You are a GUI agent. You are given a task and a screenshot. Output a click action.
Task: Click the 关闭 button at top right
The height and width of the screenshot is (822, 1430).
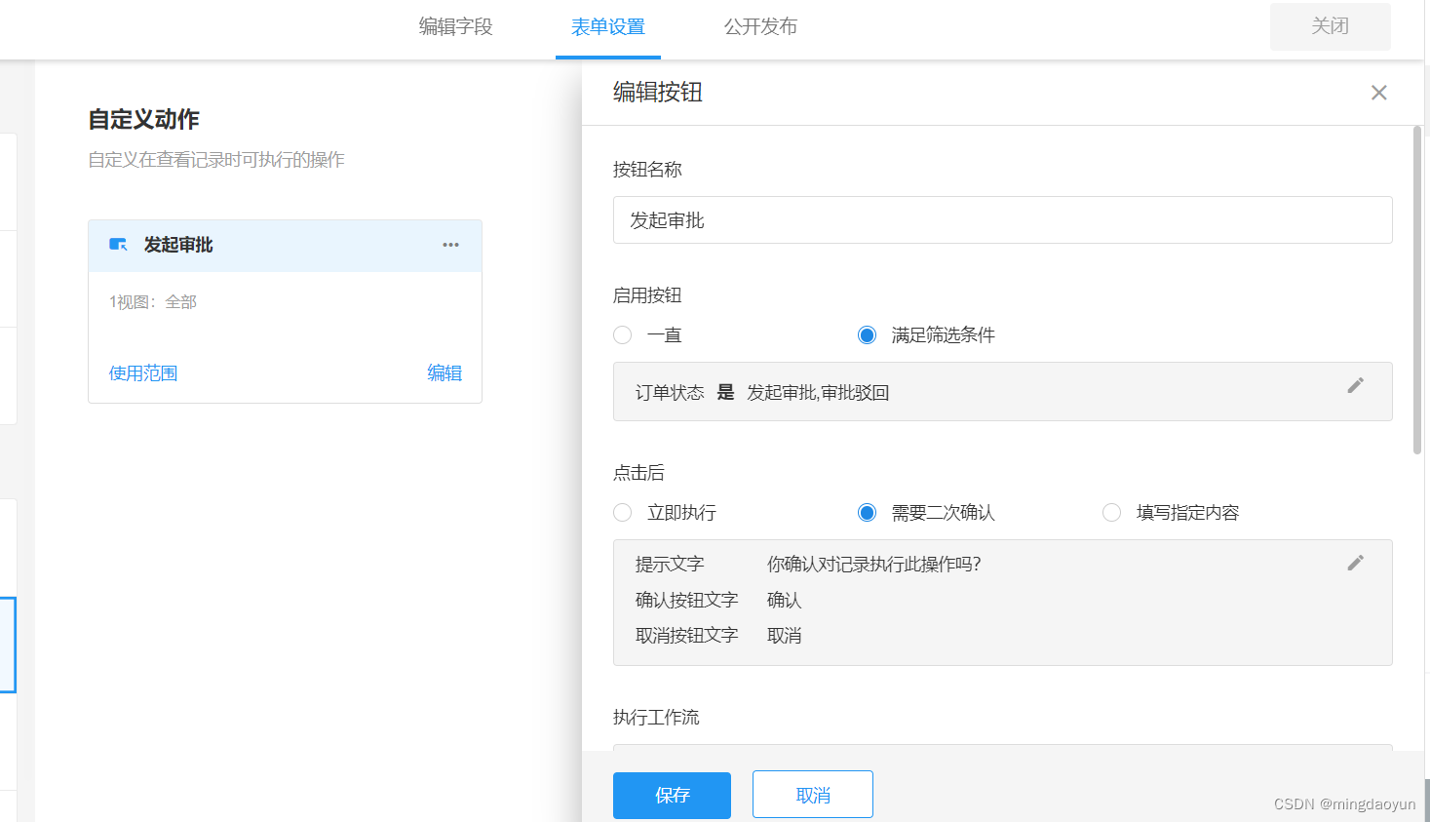pyautogui.click(x=1329, y=26)
